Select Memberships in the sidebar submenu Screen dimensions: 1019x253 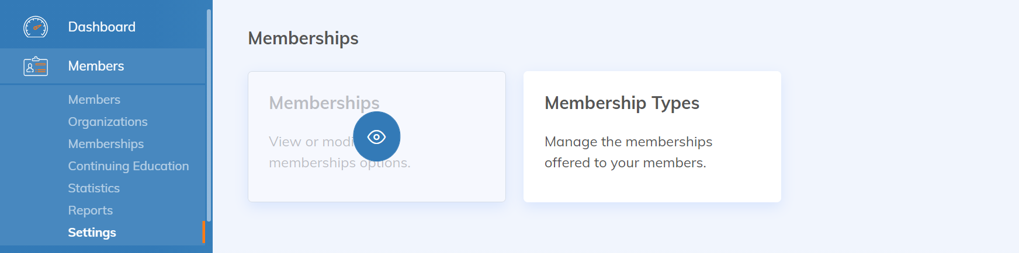coord(106,144)
